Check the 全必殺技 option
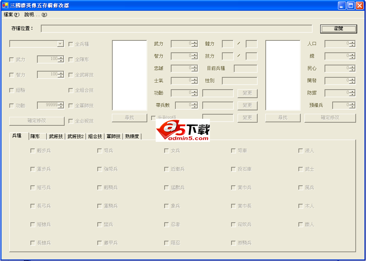 pos(71,121)
